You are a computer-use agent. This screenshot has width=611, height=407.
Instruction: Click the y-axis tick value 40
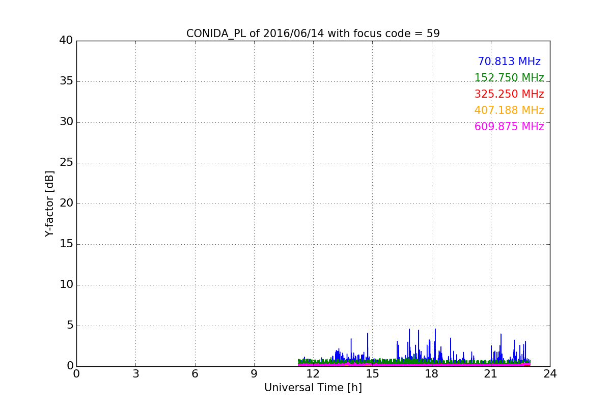tap(66, 41)
